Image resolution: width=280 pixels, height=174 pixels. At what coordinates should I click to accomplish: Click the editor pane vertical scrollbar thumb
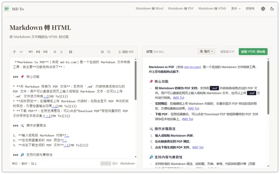tap(135, 80)
